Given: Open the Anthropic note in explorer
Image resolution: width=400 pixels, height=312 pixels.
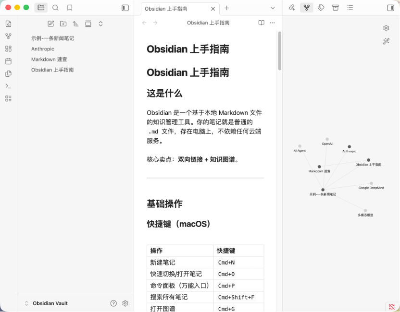Looking at the screenshot, I should point(43,49).
